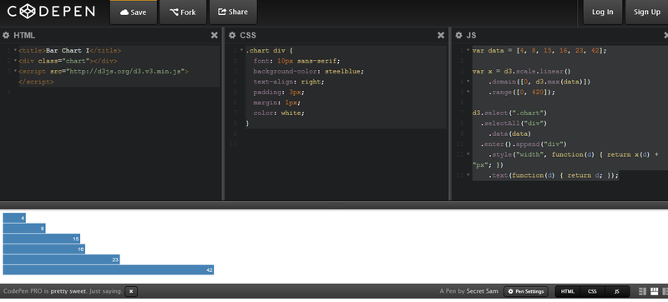Screen dimensions: 668x302
Task: Click the 'var data' array line
Action: tap(539, 50)
